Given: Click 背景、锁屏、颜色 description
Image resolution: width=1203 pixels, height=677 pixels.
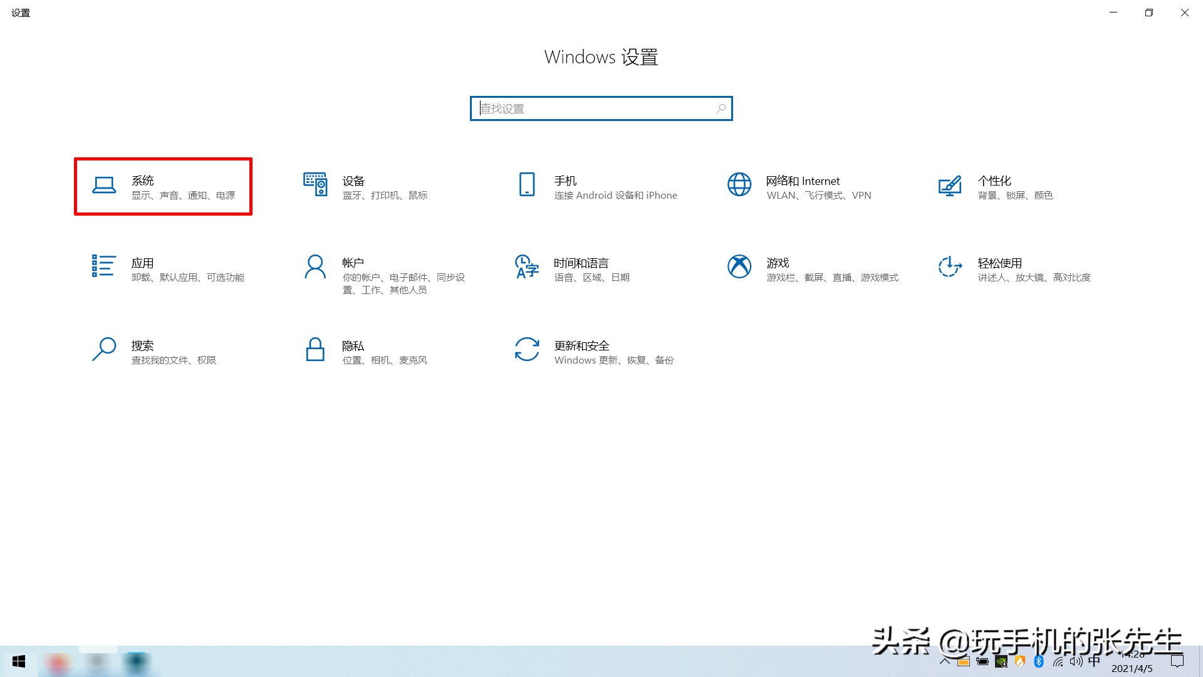Looking at the screenshot, I should click(x=1015, y=196).
